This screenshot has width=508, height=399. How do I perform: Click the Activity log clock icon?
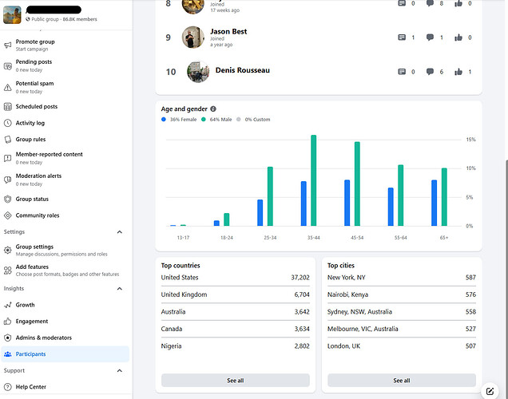(8, 123)
